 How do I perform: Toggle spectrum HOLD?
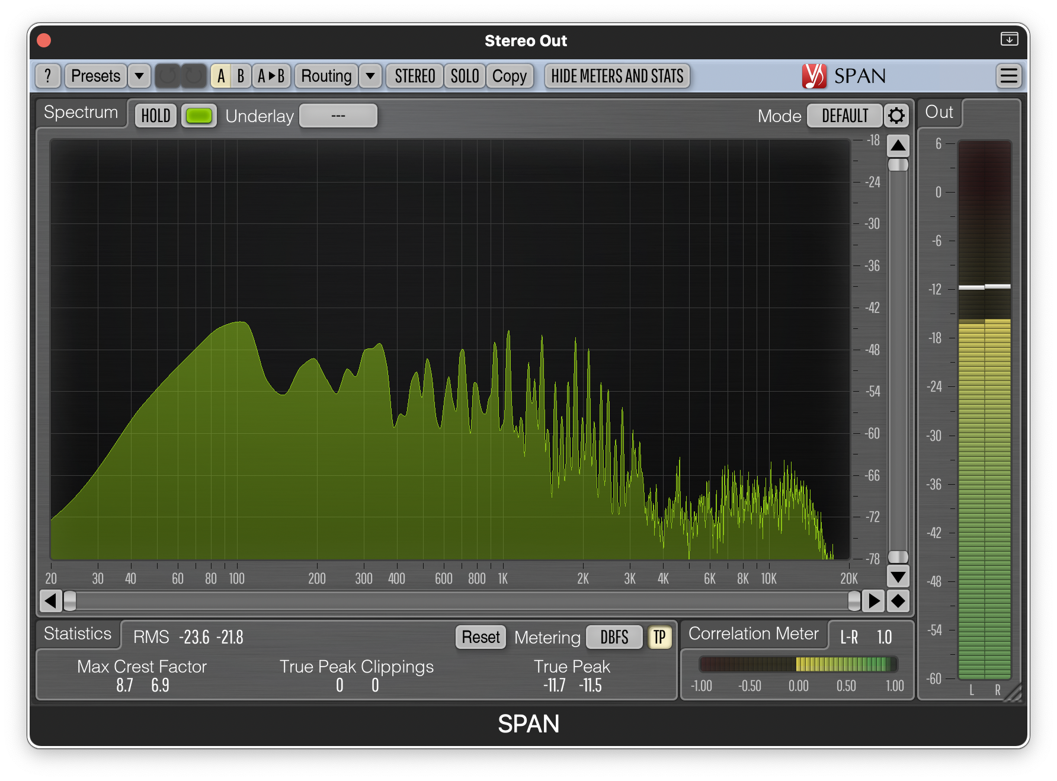click(x=156, y=116)
